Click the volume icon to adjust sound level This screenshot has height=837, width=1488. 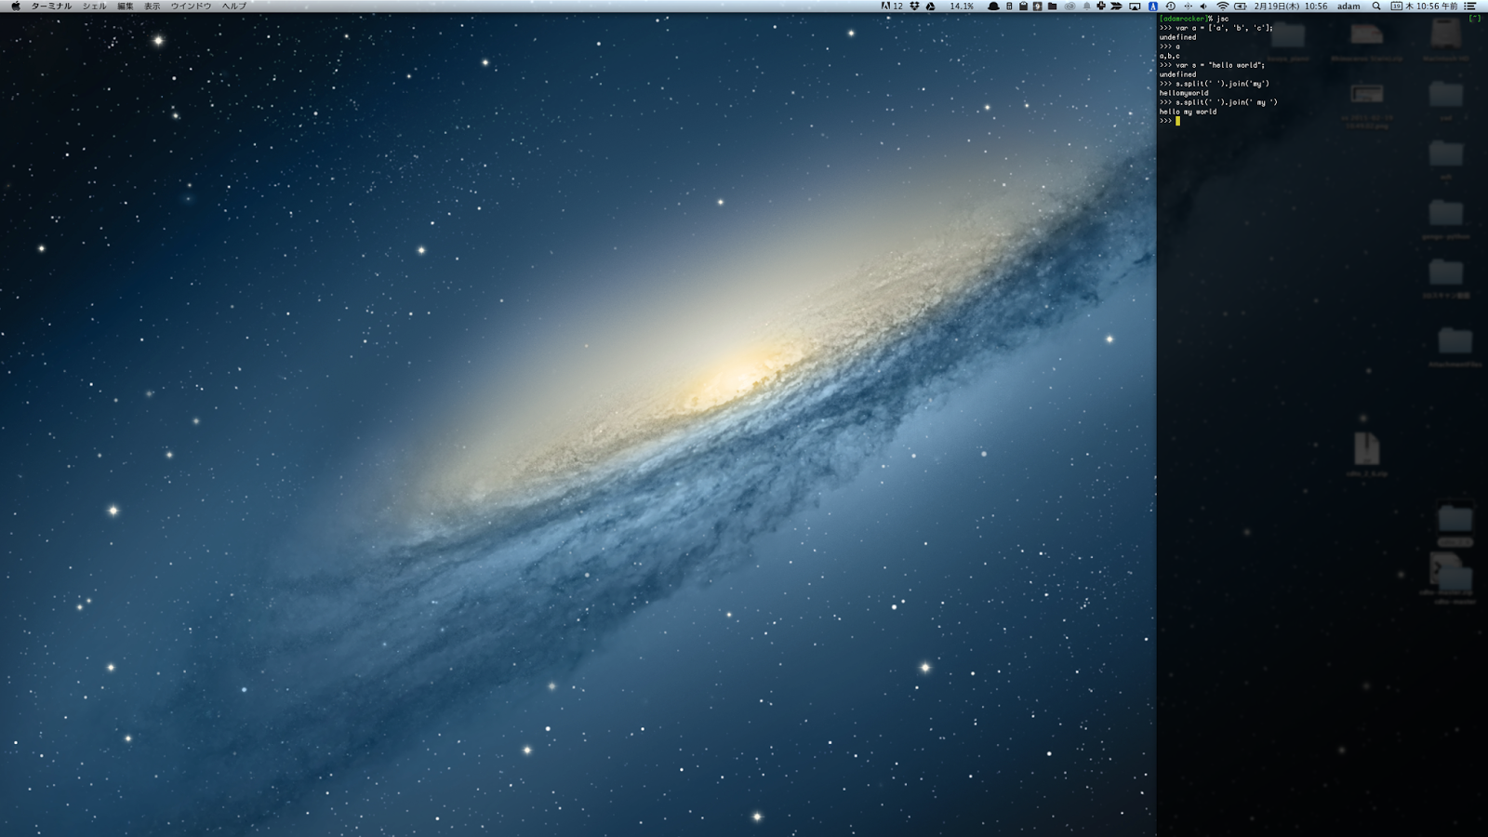coord(1204,7)
